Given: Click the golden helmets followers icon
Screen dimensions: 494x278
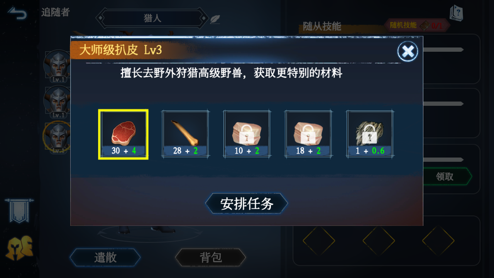Looking at the screenshot, I should [19, 248].
